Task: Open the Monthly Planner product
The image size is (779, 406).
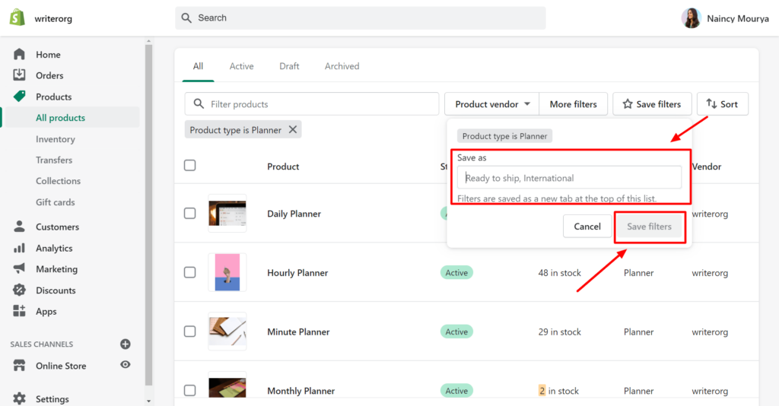Action: coord(301,391)
